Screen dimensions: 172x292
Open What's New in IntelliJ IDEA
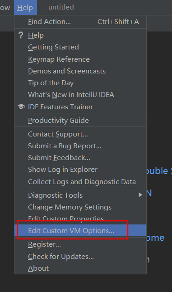[80, 95]
